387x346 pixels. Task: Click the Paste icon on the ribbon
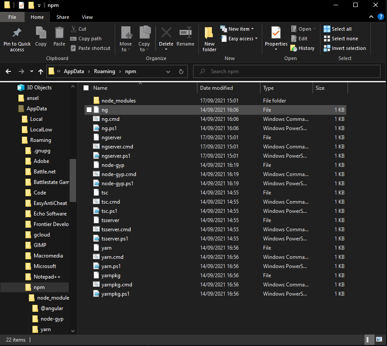tap(59, 39)
